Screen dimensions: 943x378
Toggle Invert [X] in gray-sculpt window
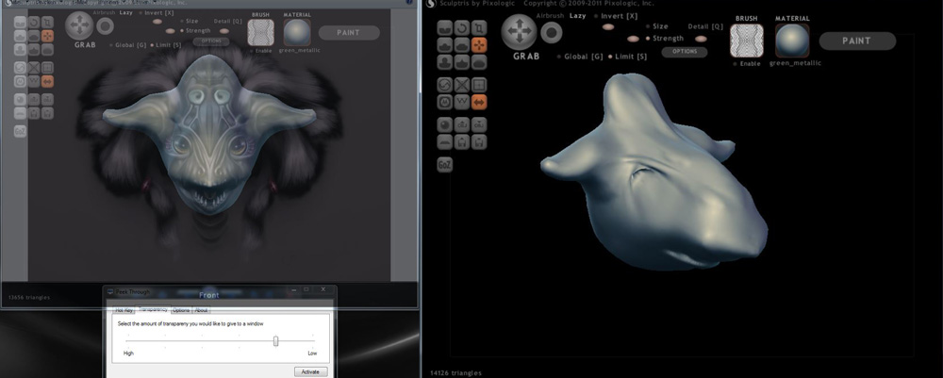(617, 16)
